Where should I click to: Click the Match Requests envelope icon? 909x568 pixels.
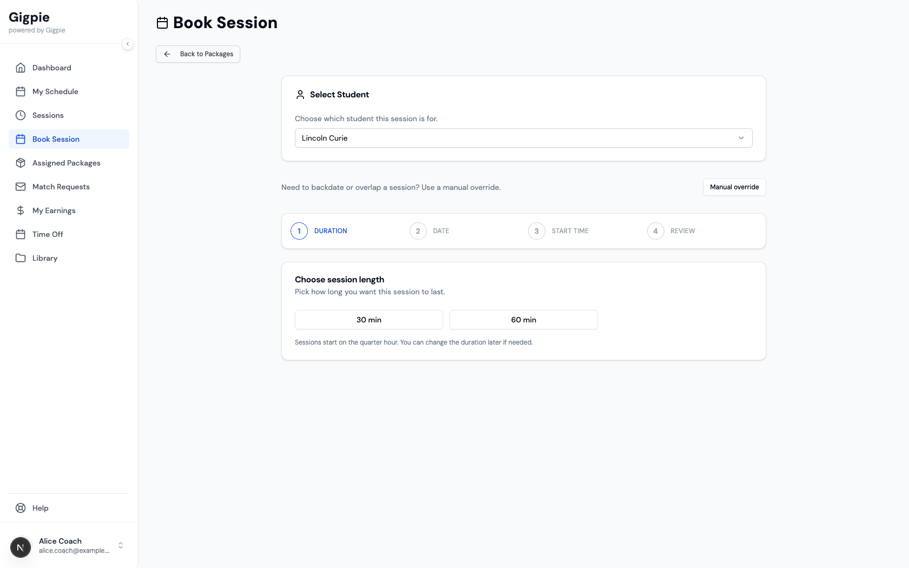(21, 187)
